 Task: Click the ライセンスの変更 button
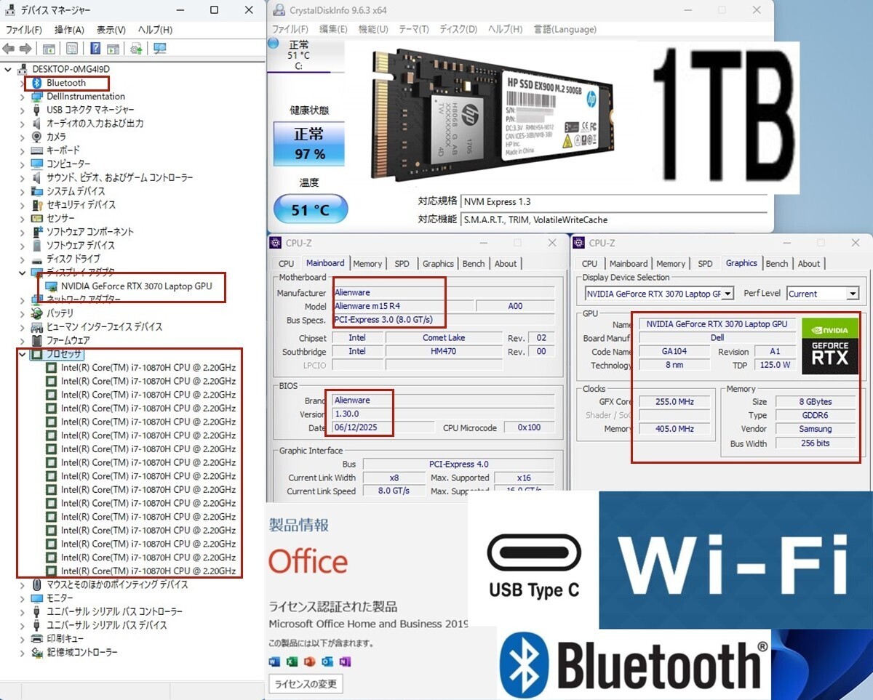pos(306,684)
